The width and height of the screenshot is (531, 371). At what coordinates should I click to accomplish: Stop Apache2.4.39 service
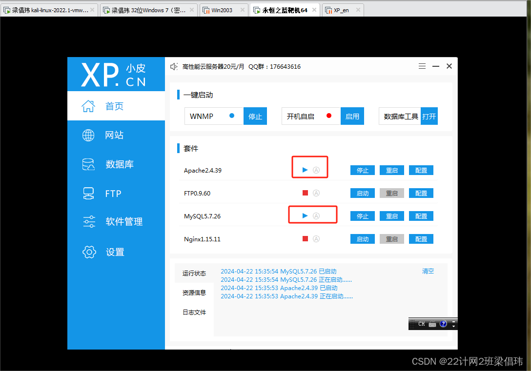[362, 170]
